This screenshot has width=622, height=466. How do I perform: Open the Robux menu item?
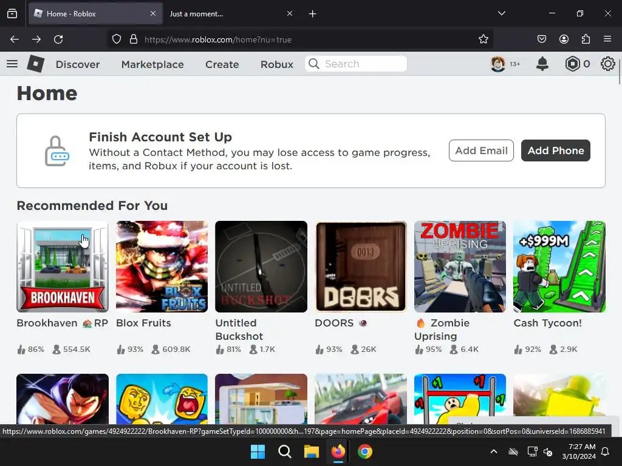[277, 64]
